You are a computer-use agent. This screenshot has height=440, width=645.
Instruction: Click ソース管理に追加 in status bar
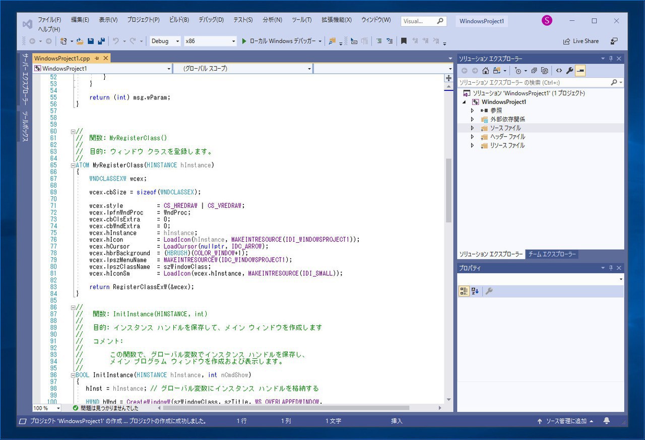coord(565,421)
